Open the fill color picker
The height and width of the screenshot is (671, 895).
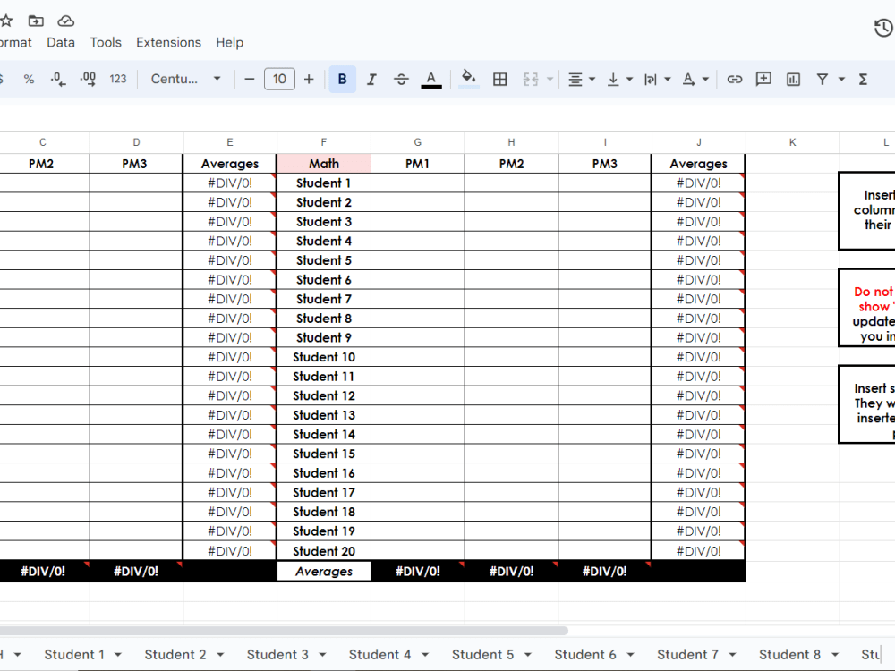tap(469, 79)
